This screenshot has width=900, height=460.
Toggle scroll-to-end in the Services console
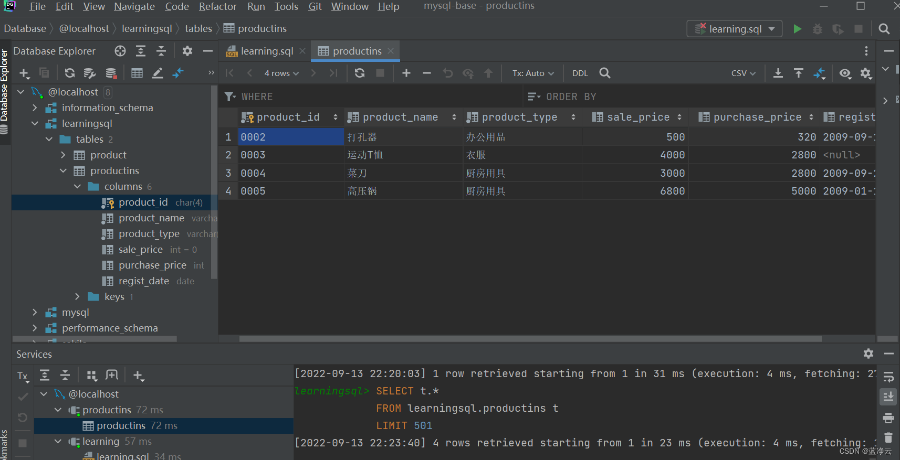pyautogui.click(x=888, y=397)
